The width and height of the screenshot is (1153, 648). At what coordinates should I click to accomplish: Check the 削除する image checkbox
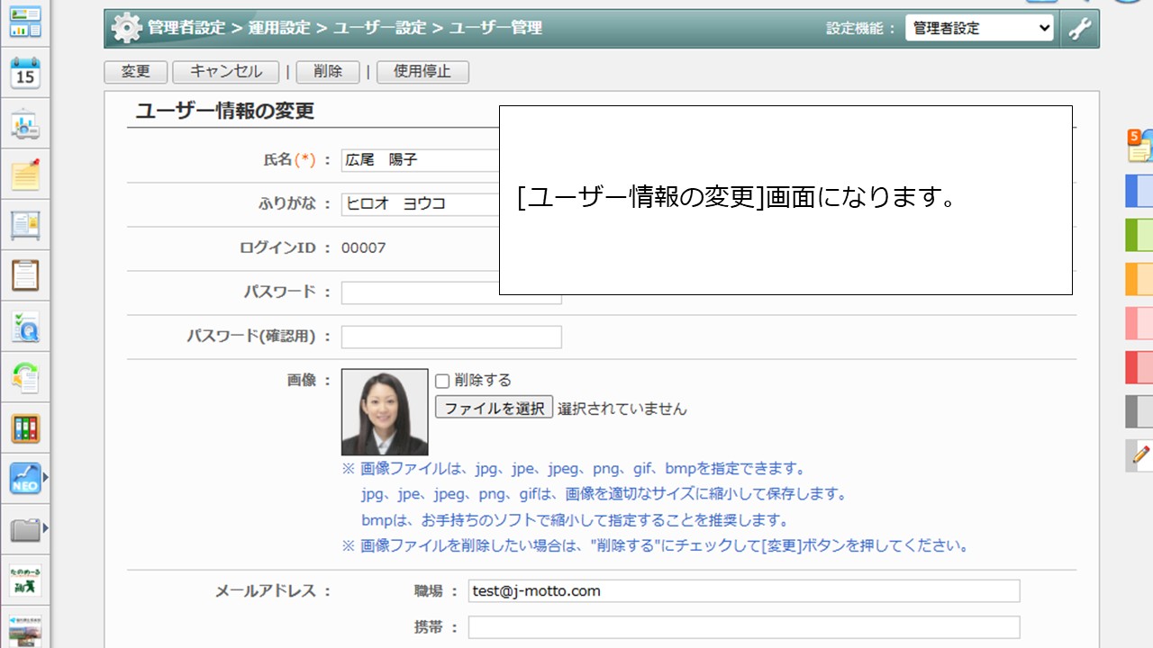[x=442, y=381]
